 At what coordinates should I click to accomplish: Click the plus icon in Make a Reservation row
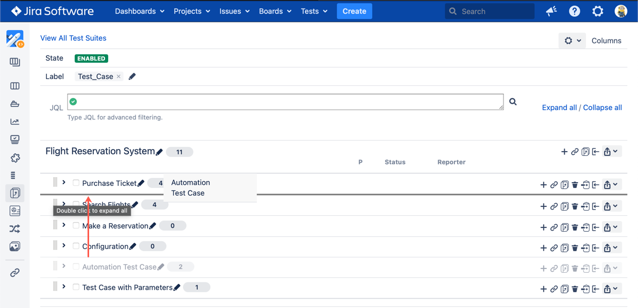click(x=543, y=227)
